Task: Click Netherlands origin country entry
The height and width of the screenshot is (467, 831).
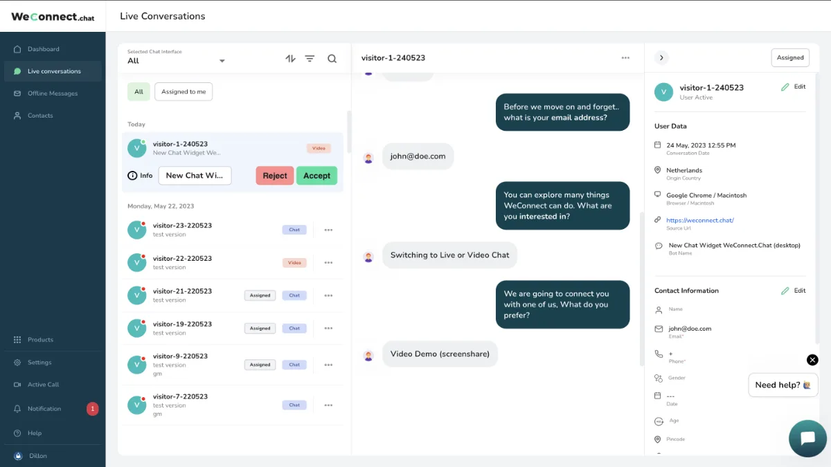Action: point(684,170)
